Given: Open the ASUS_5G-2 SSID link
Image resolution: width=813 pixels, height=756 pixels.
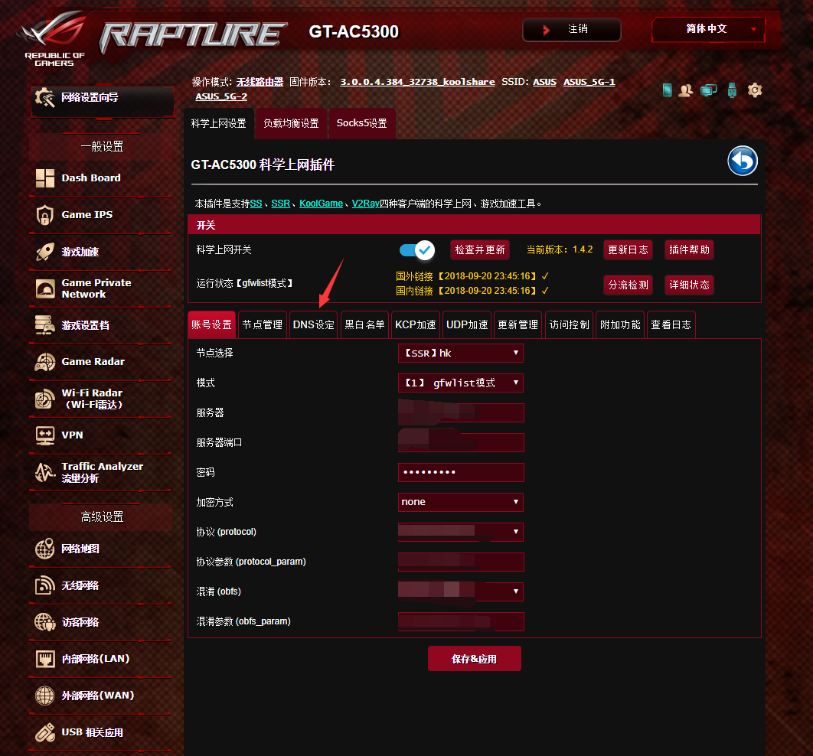Looking at the screenshot, I should click(221, 96).
